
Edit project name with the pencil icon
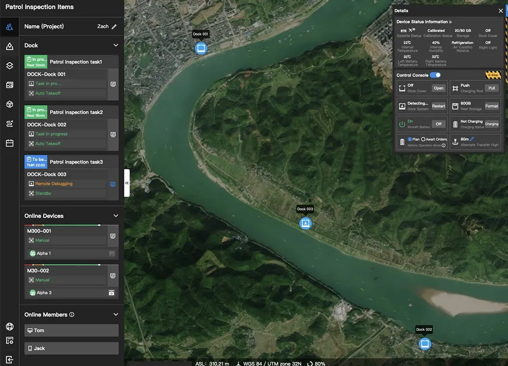click(114, 26)
